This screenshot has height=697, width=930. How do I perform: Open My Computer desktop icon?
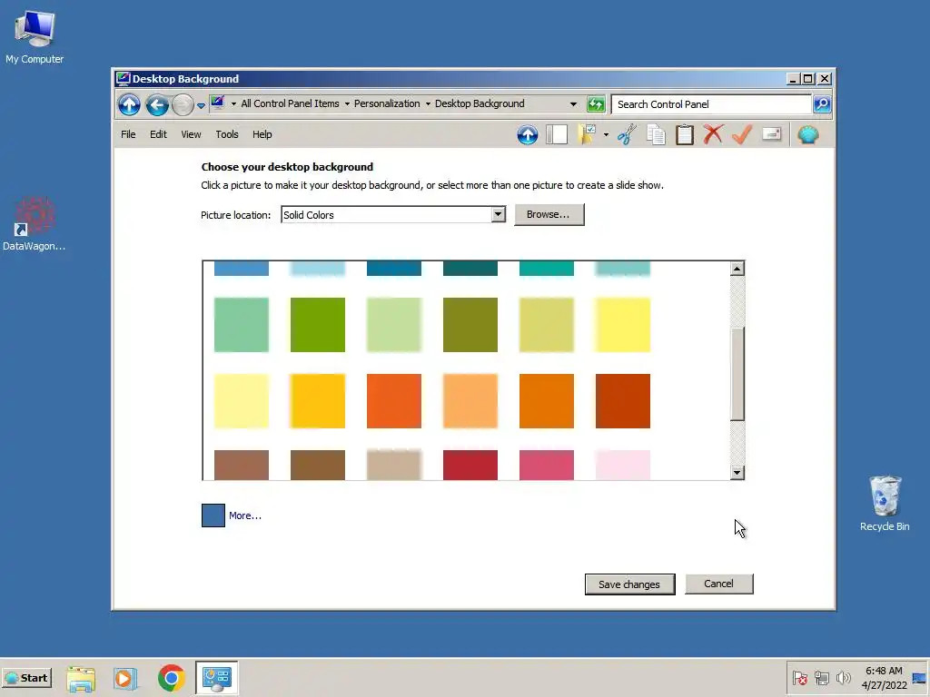(35, 38)
